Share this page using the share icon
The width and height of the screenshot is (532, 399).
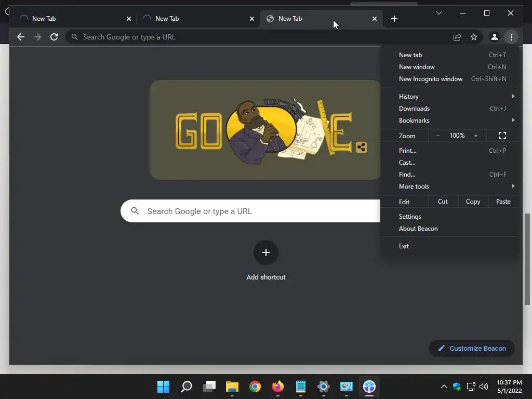tap(457, 37)
